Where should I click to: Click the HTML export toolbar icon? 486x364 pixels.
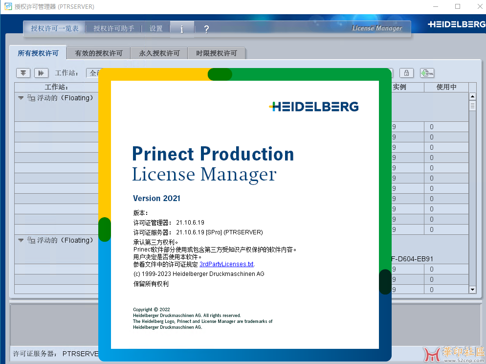coord(427,73)
